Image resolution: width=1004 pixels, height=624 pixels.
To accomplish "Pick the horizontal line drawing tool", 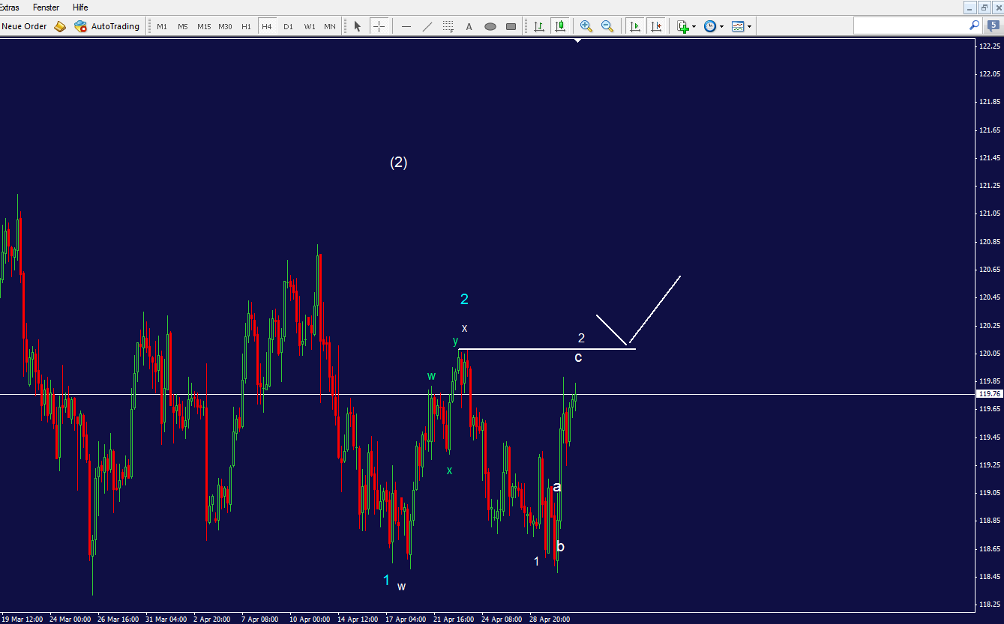I will click(x=406, y=26).
